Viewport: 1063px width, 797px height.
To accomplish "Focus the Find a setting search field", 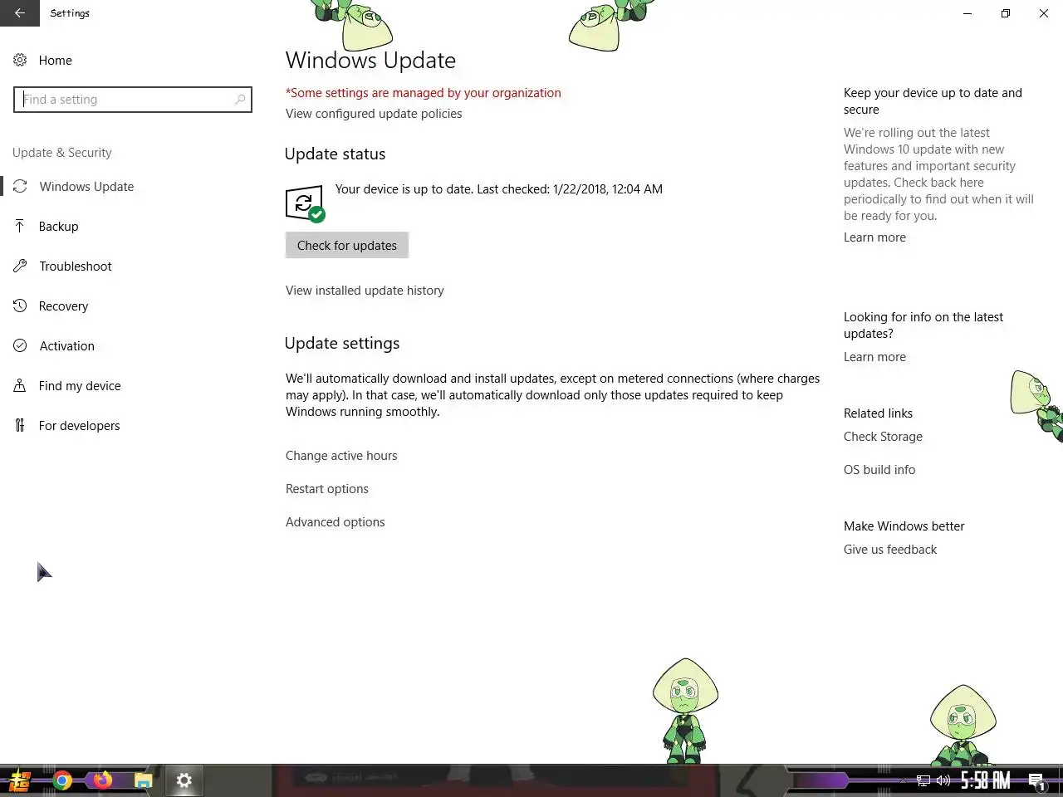I will pyautogui.click(x=133, y=100).
